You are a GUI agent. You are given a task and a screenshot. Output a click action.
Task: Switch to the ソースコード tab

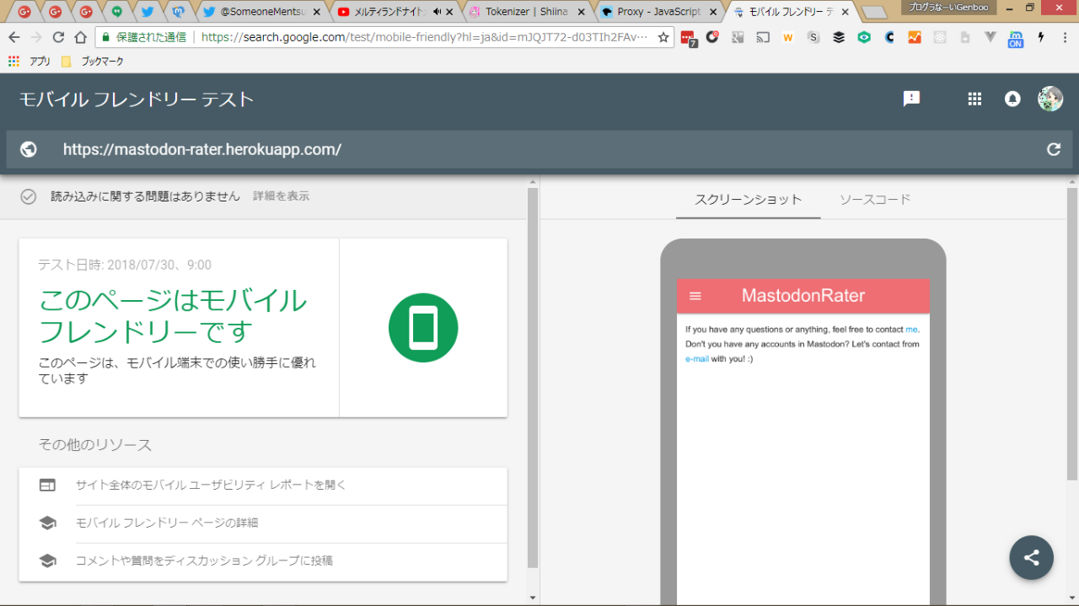point(875,200)
